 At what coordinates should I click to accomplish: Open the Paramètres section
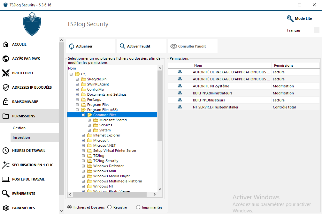pyautogui.click(x=30, y=208)
